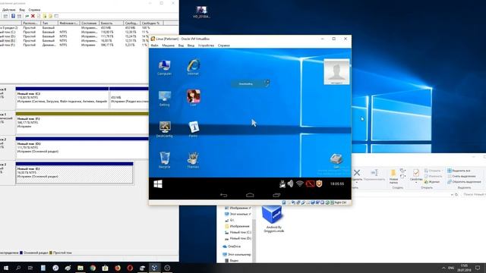The image size is (486, 273).
Task: Expand hidden tray icons chevron on host taskbar
Action: tap(443, 268)
